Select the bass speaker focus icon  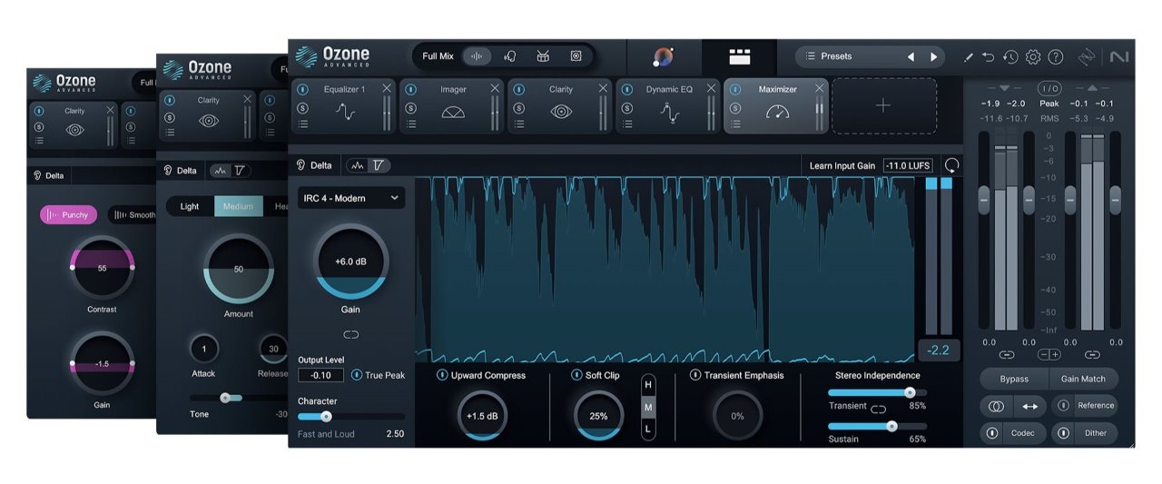(576, 56)
